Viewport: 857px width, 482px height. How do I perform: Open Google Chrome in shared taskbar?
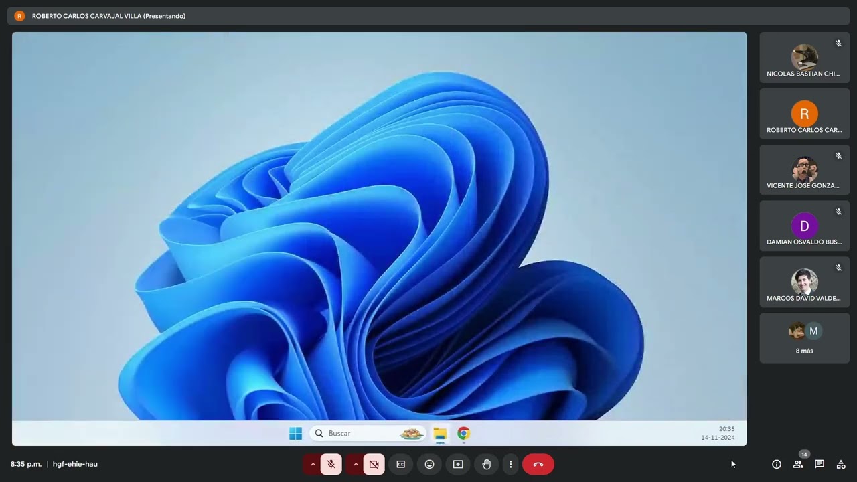463,434
